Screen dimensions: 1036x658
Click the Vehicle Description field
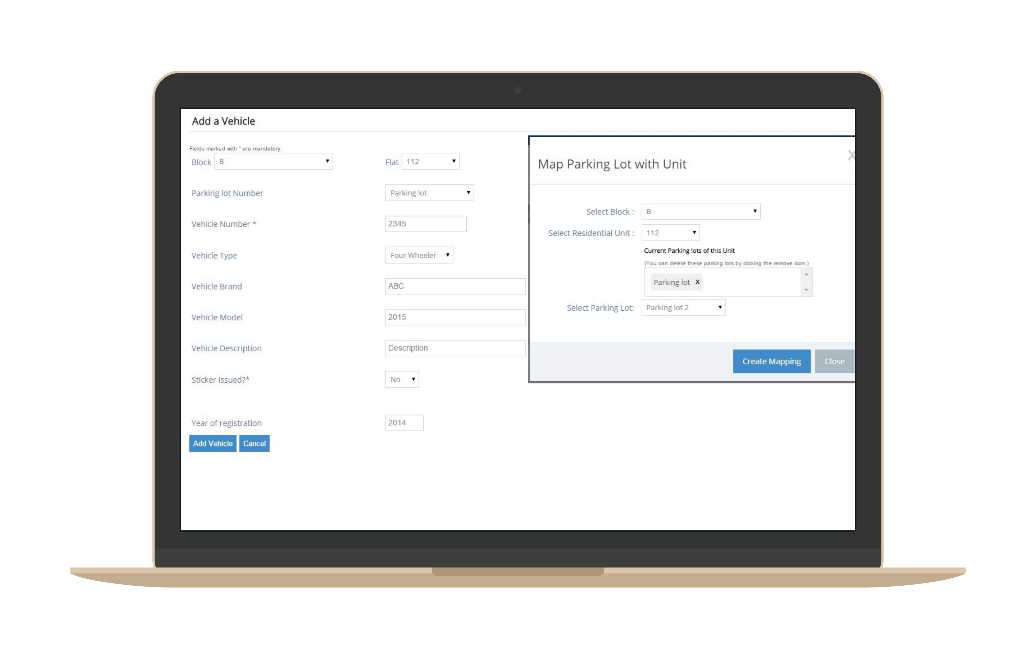pos(455,348)
